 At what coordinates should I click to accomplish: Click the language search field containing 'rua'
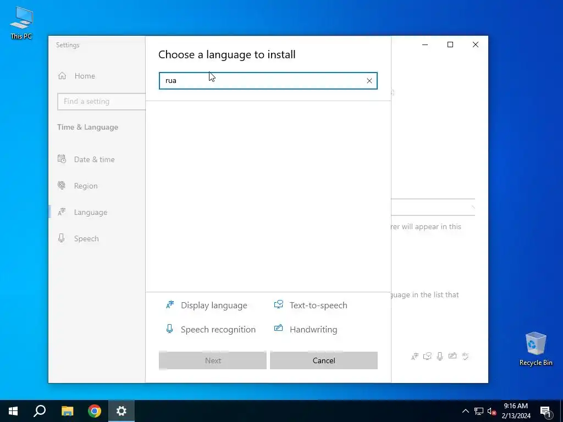coord(268,81)
